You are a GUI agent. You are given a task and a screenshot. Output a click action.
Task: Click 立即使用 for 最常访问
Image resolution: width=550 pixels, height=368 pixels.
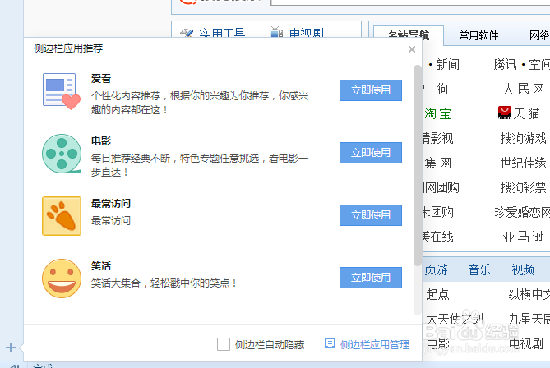coord(371,215)
